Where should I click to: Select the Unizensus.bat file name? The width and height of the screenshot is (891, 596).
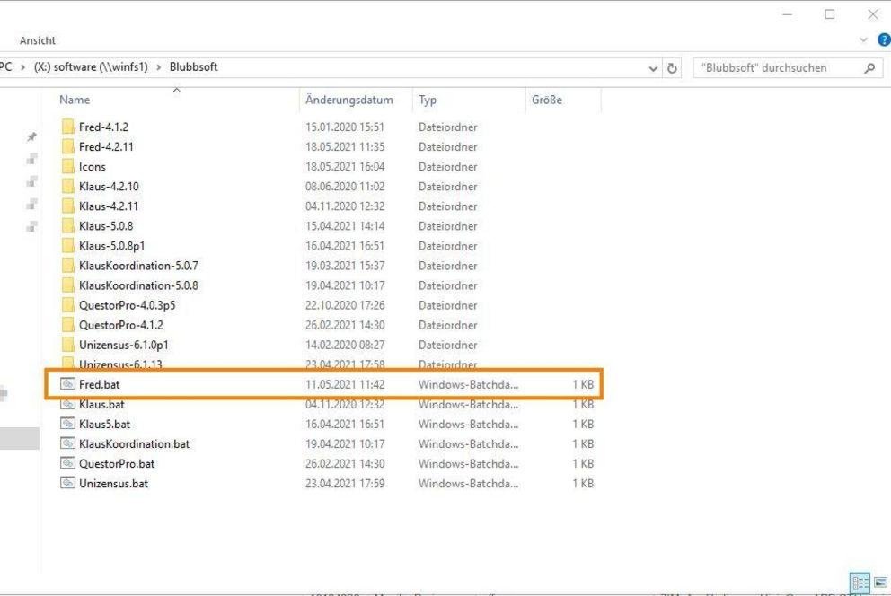pos(114,484)
